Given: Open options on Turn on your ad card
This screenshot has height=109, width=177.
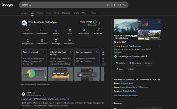Looking at the screenshot, I should [x=44, y=52].
